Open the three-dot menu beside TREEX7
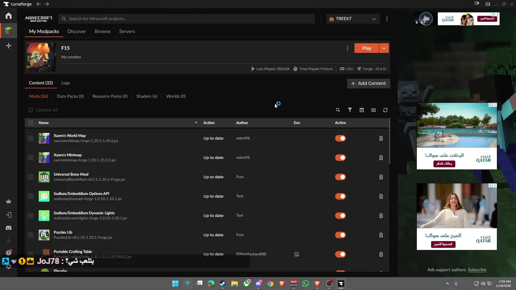Image resolution: width=516 pixels, height=290 pixels. 387,19
